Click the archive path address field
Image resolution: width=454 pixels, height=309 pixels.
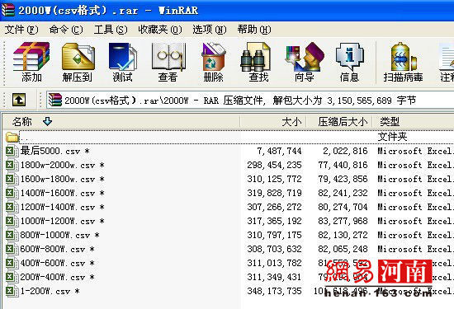click(250, 100)
